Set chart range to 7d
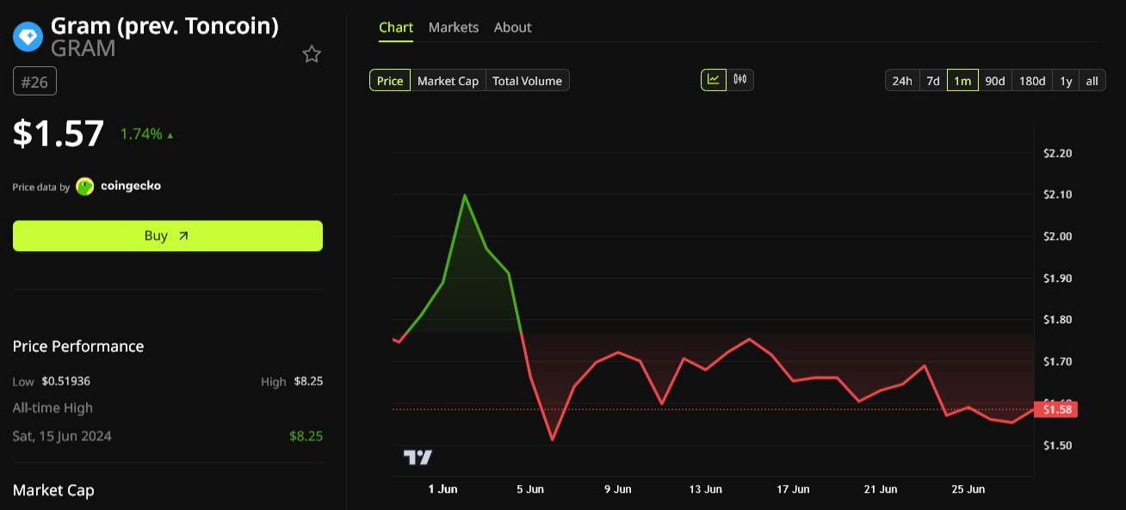The width and height of the screenshot is (1126, 510). [933, 81]
